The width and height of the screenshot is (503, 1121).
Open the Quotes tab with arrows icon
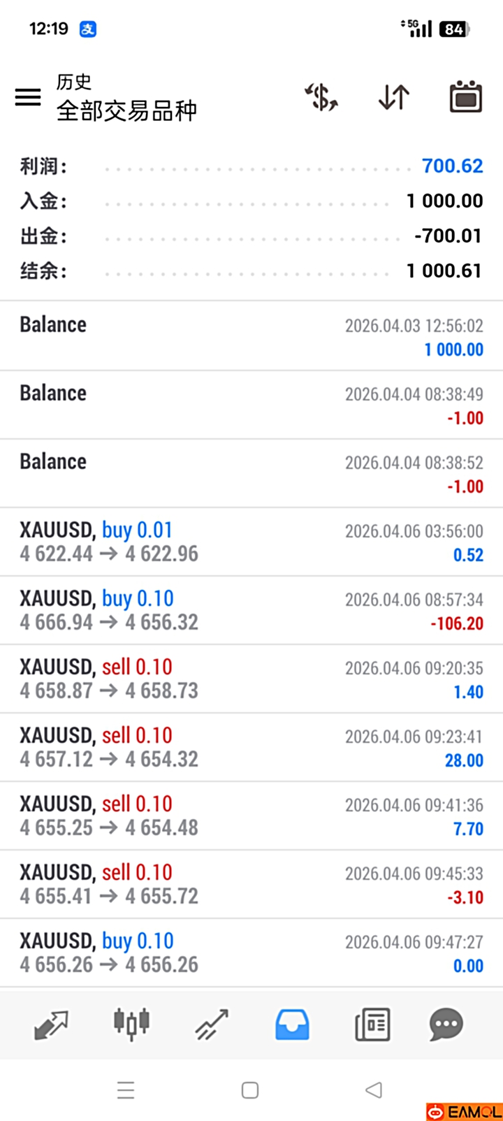point(52,1025)
